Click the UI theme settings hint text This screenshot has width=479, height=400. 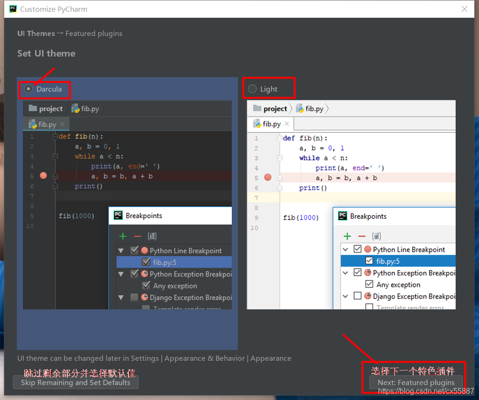click(154, 358)
